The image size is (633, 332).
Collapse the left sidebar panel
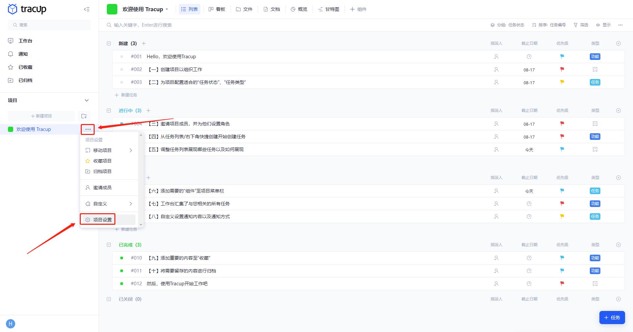87,9
